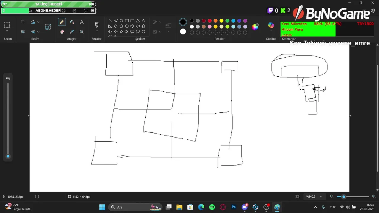Screen dimensions: 379x213
Task: Pick the red color swatch
Action: pos(210,21)
